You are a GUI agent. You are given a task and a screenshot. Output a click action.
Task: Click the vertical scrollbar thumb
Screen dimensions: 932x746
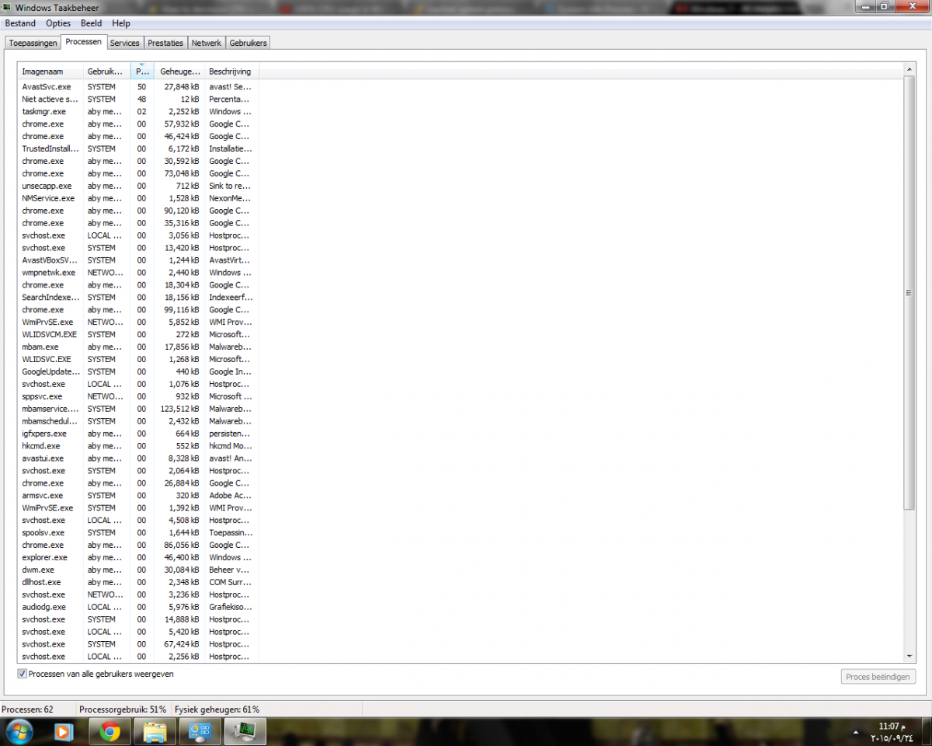tap(909, 293)
